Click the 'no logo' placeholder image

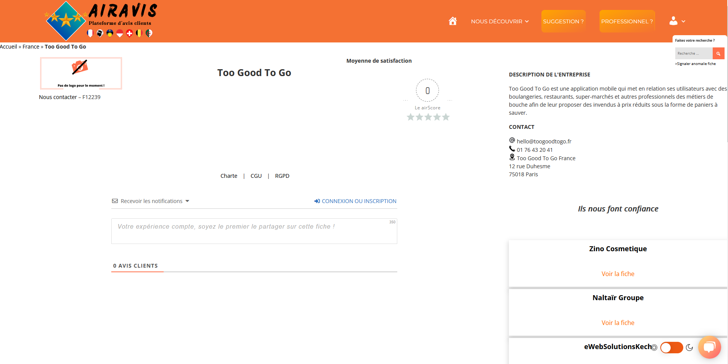81,73
